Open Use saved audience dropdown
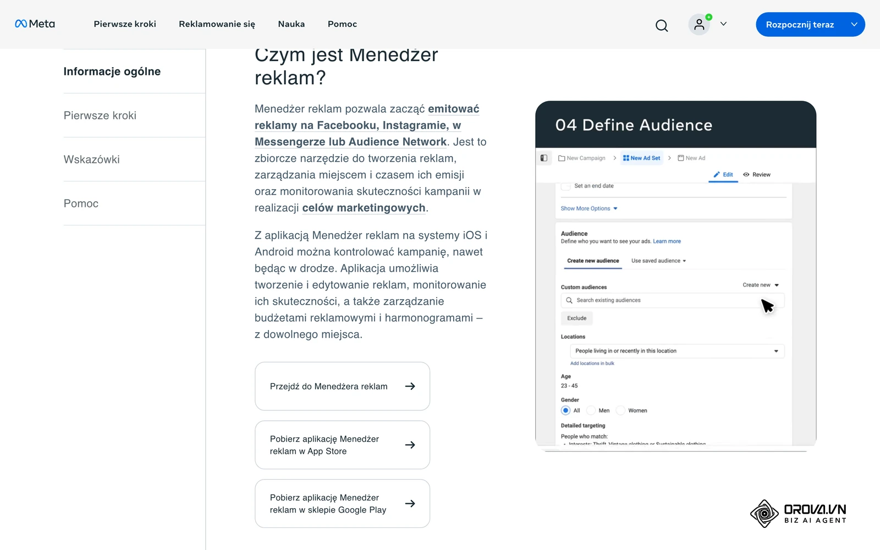This screenshot has height=550, width=880. pos(658,261)
